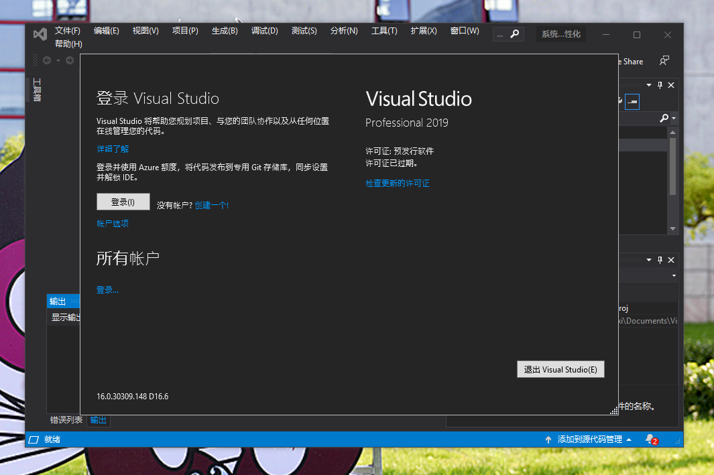Open the feedback icon in the top-right corner

(663, 60)
